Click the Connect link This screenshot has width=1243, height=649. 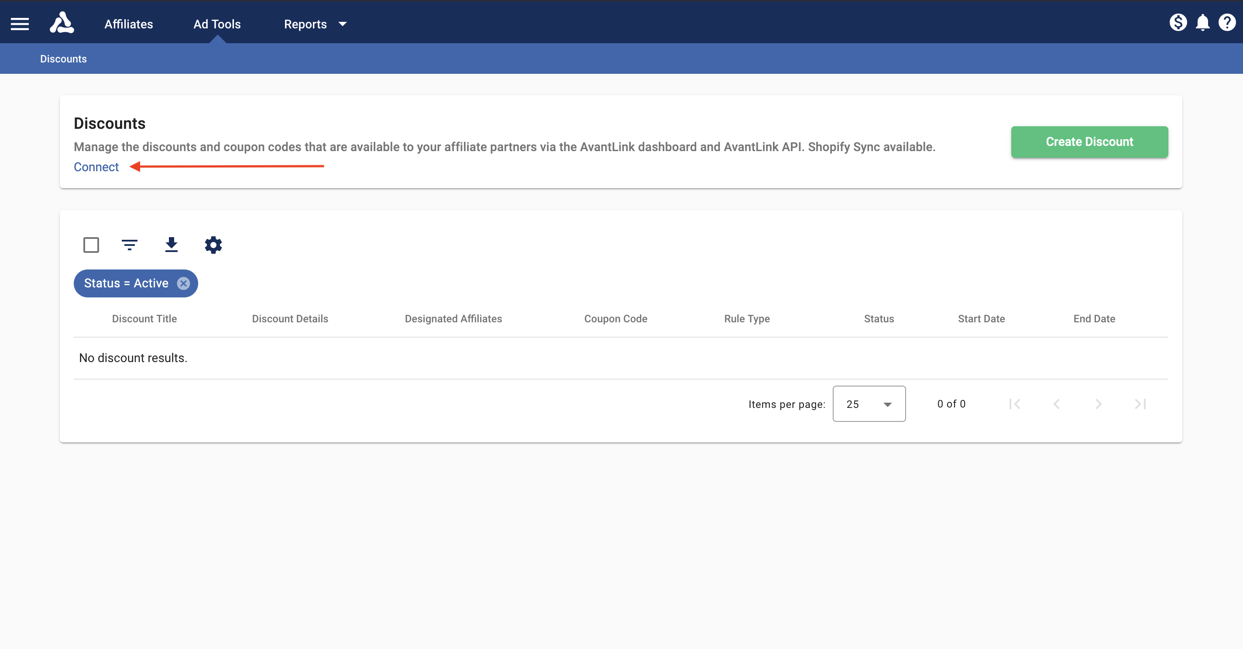click(x=96, y=166)
